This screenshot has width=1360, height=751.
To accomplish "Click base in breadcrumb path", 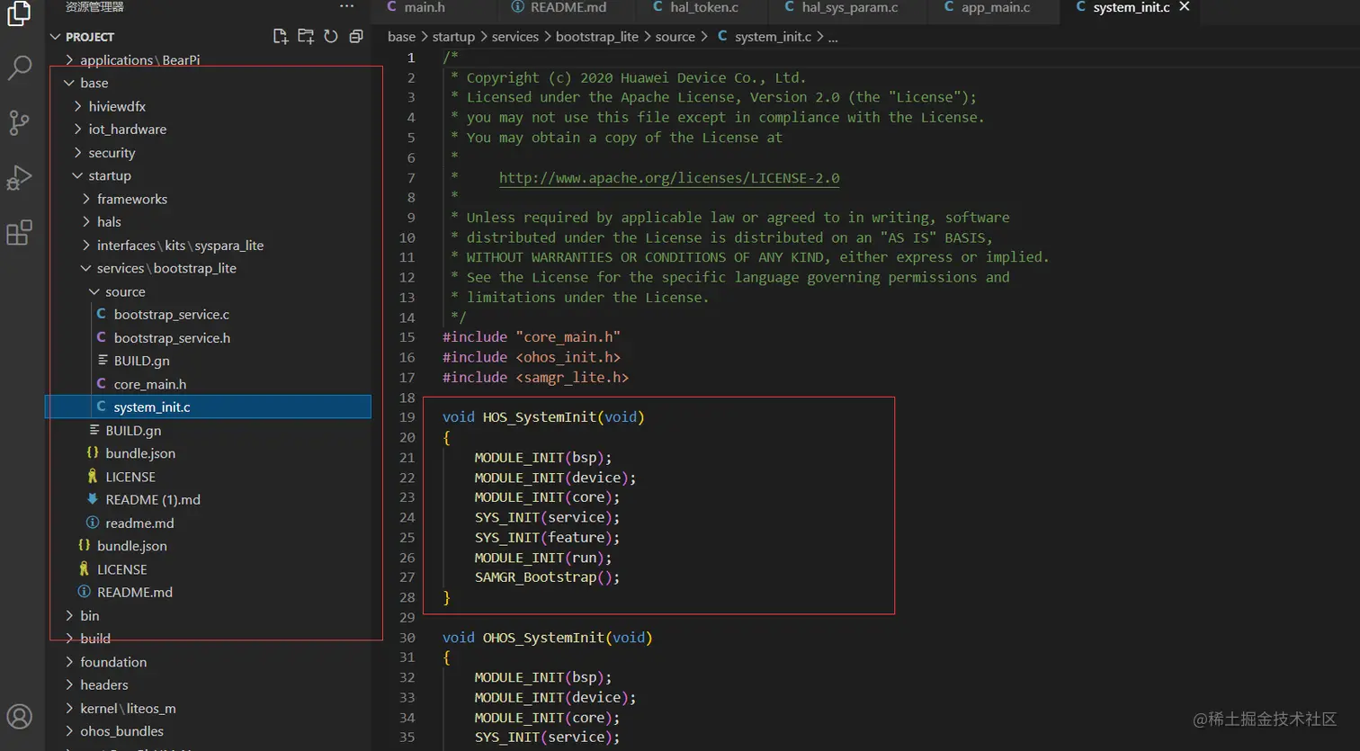I will pyautogui.click(x=401, y=37).
